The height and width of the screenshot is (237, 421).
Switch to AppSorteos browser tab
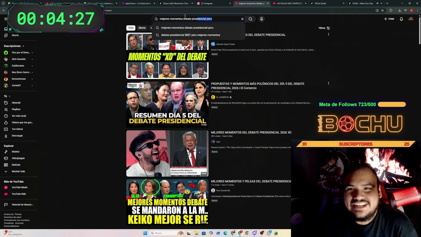[137, 3]
